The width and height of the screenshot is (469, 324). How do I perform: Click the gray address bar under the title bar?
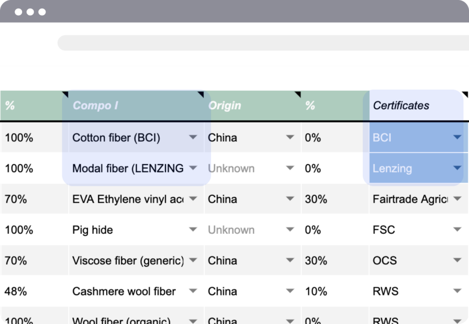263,43
